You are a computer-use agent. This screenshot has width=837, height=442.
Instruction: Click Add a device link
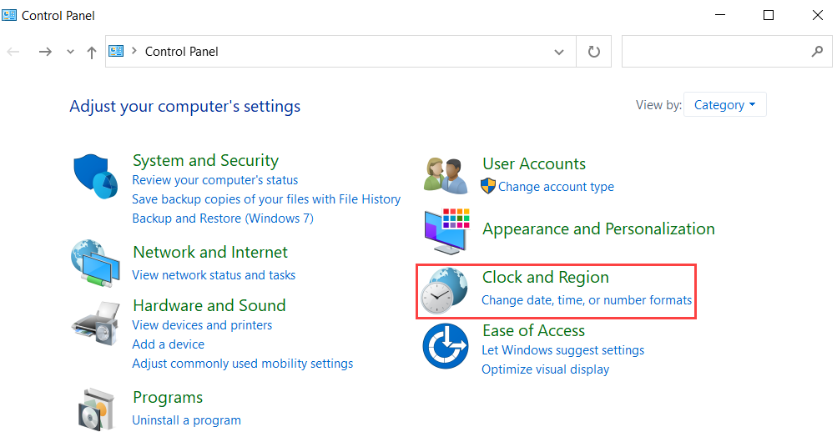pyautogui.click(x=168, y=344)
